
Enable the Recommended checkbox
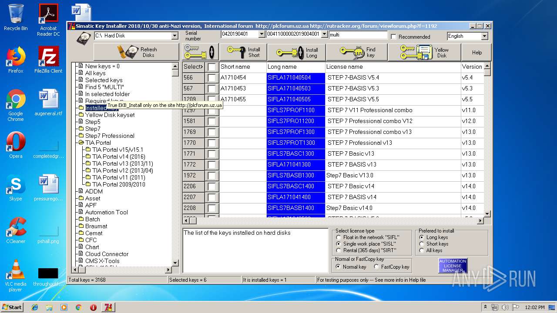tap(393, 37)
